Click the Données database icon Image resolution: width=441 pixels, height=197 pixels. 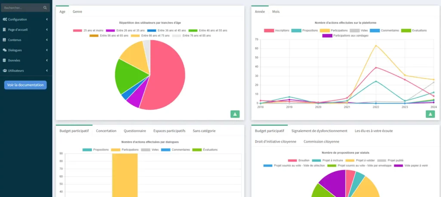(x=4, y=60)
